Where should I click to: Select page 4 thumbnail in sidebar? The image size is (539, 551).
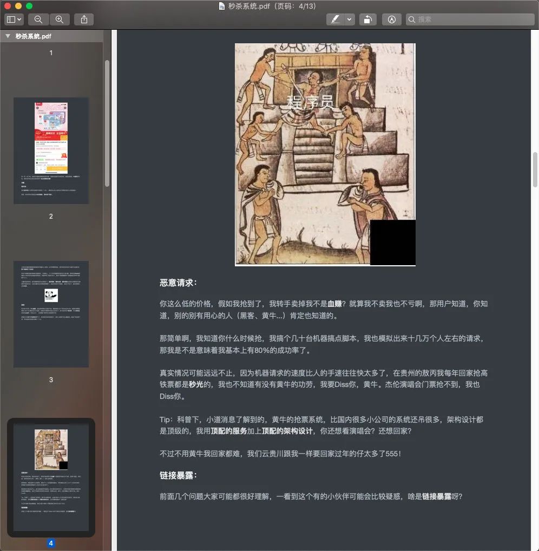(x=51, y=477)
